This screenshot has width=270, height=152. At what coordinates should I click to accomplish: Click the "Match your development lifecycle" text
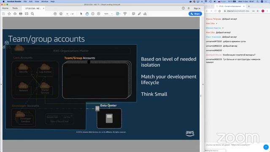pos(169,79)
